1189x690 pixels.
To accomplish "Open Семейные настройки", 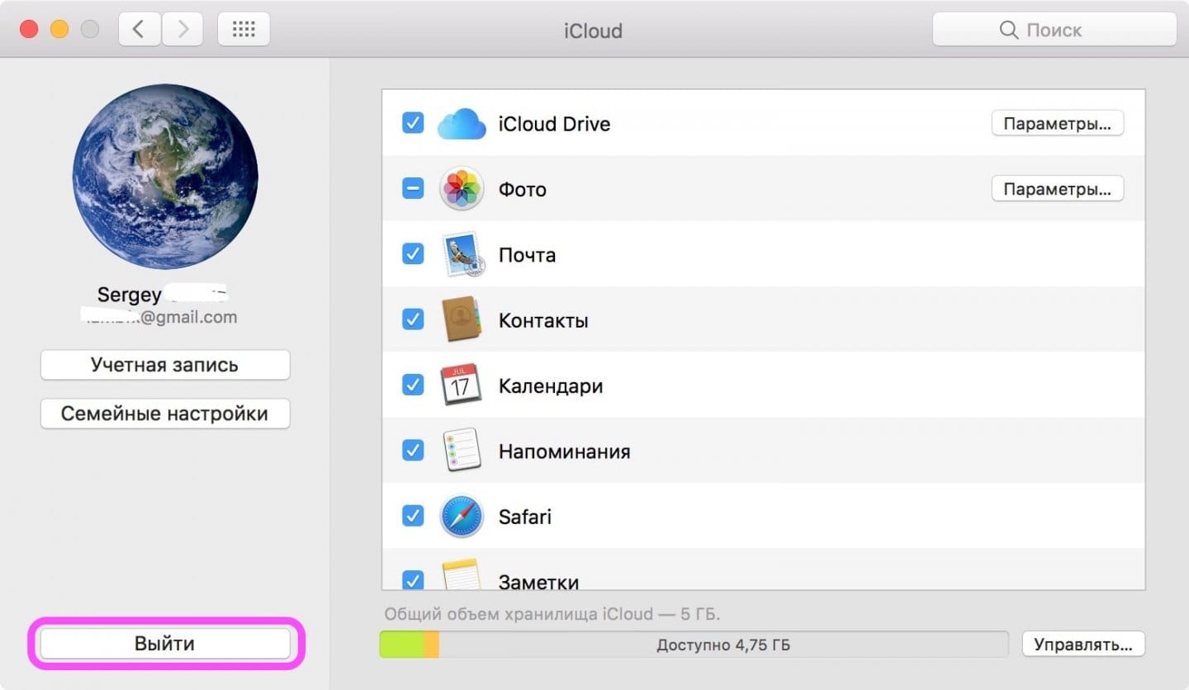I will point(165,414).
